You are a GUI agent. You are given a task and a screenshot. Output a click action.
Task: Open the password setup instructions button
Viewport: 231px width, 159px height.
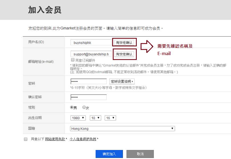pos(122,81)
